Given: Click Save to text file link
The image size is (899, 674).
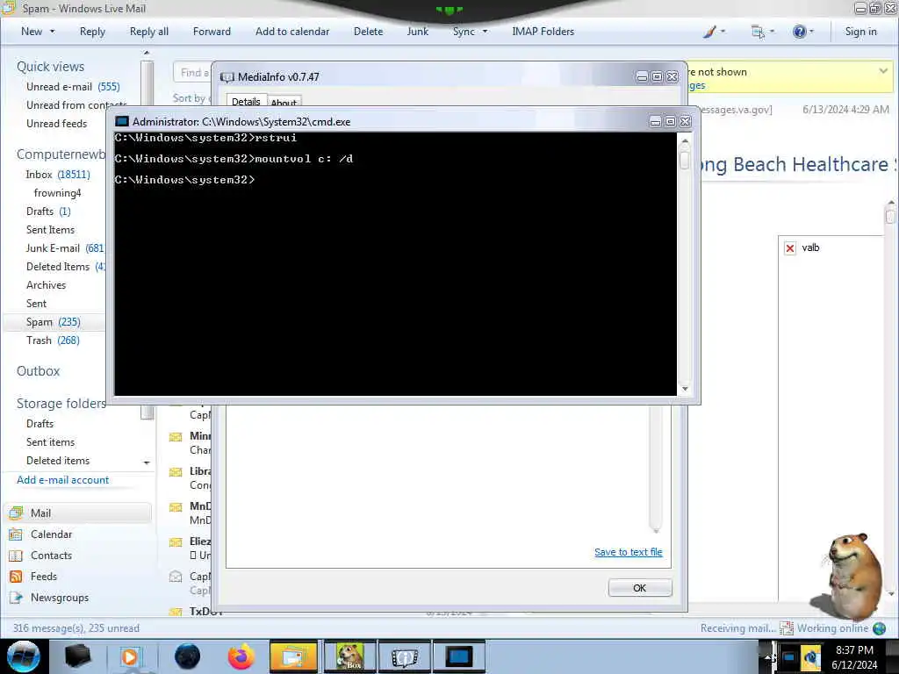Looking at the screenshot, I should 628,552.
